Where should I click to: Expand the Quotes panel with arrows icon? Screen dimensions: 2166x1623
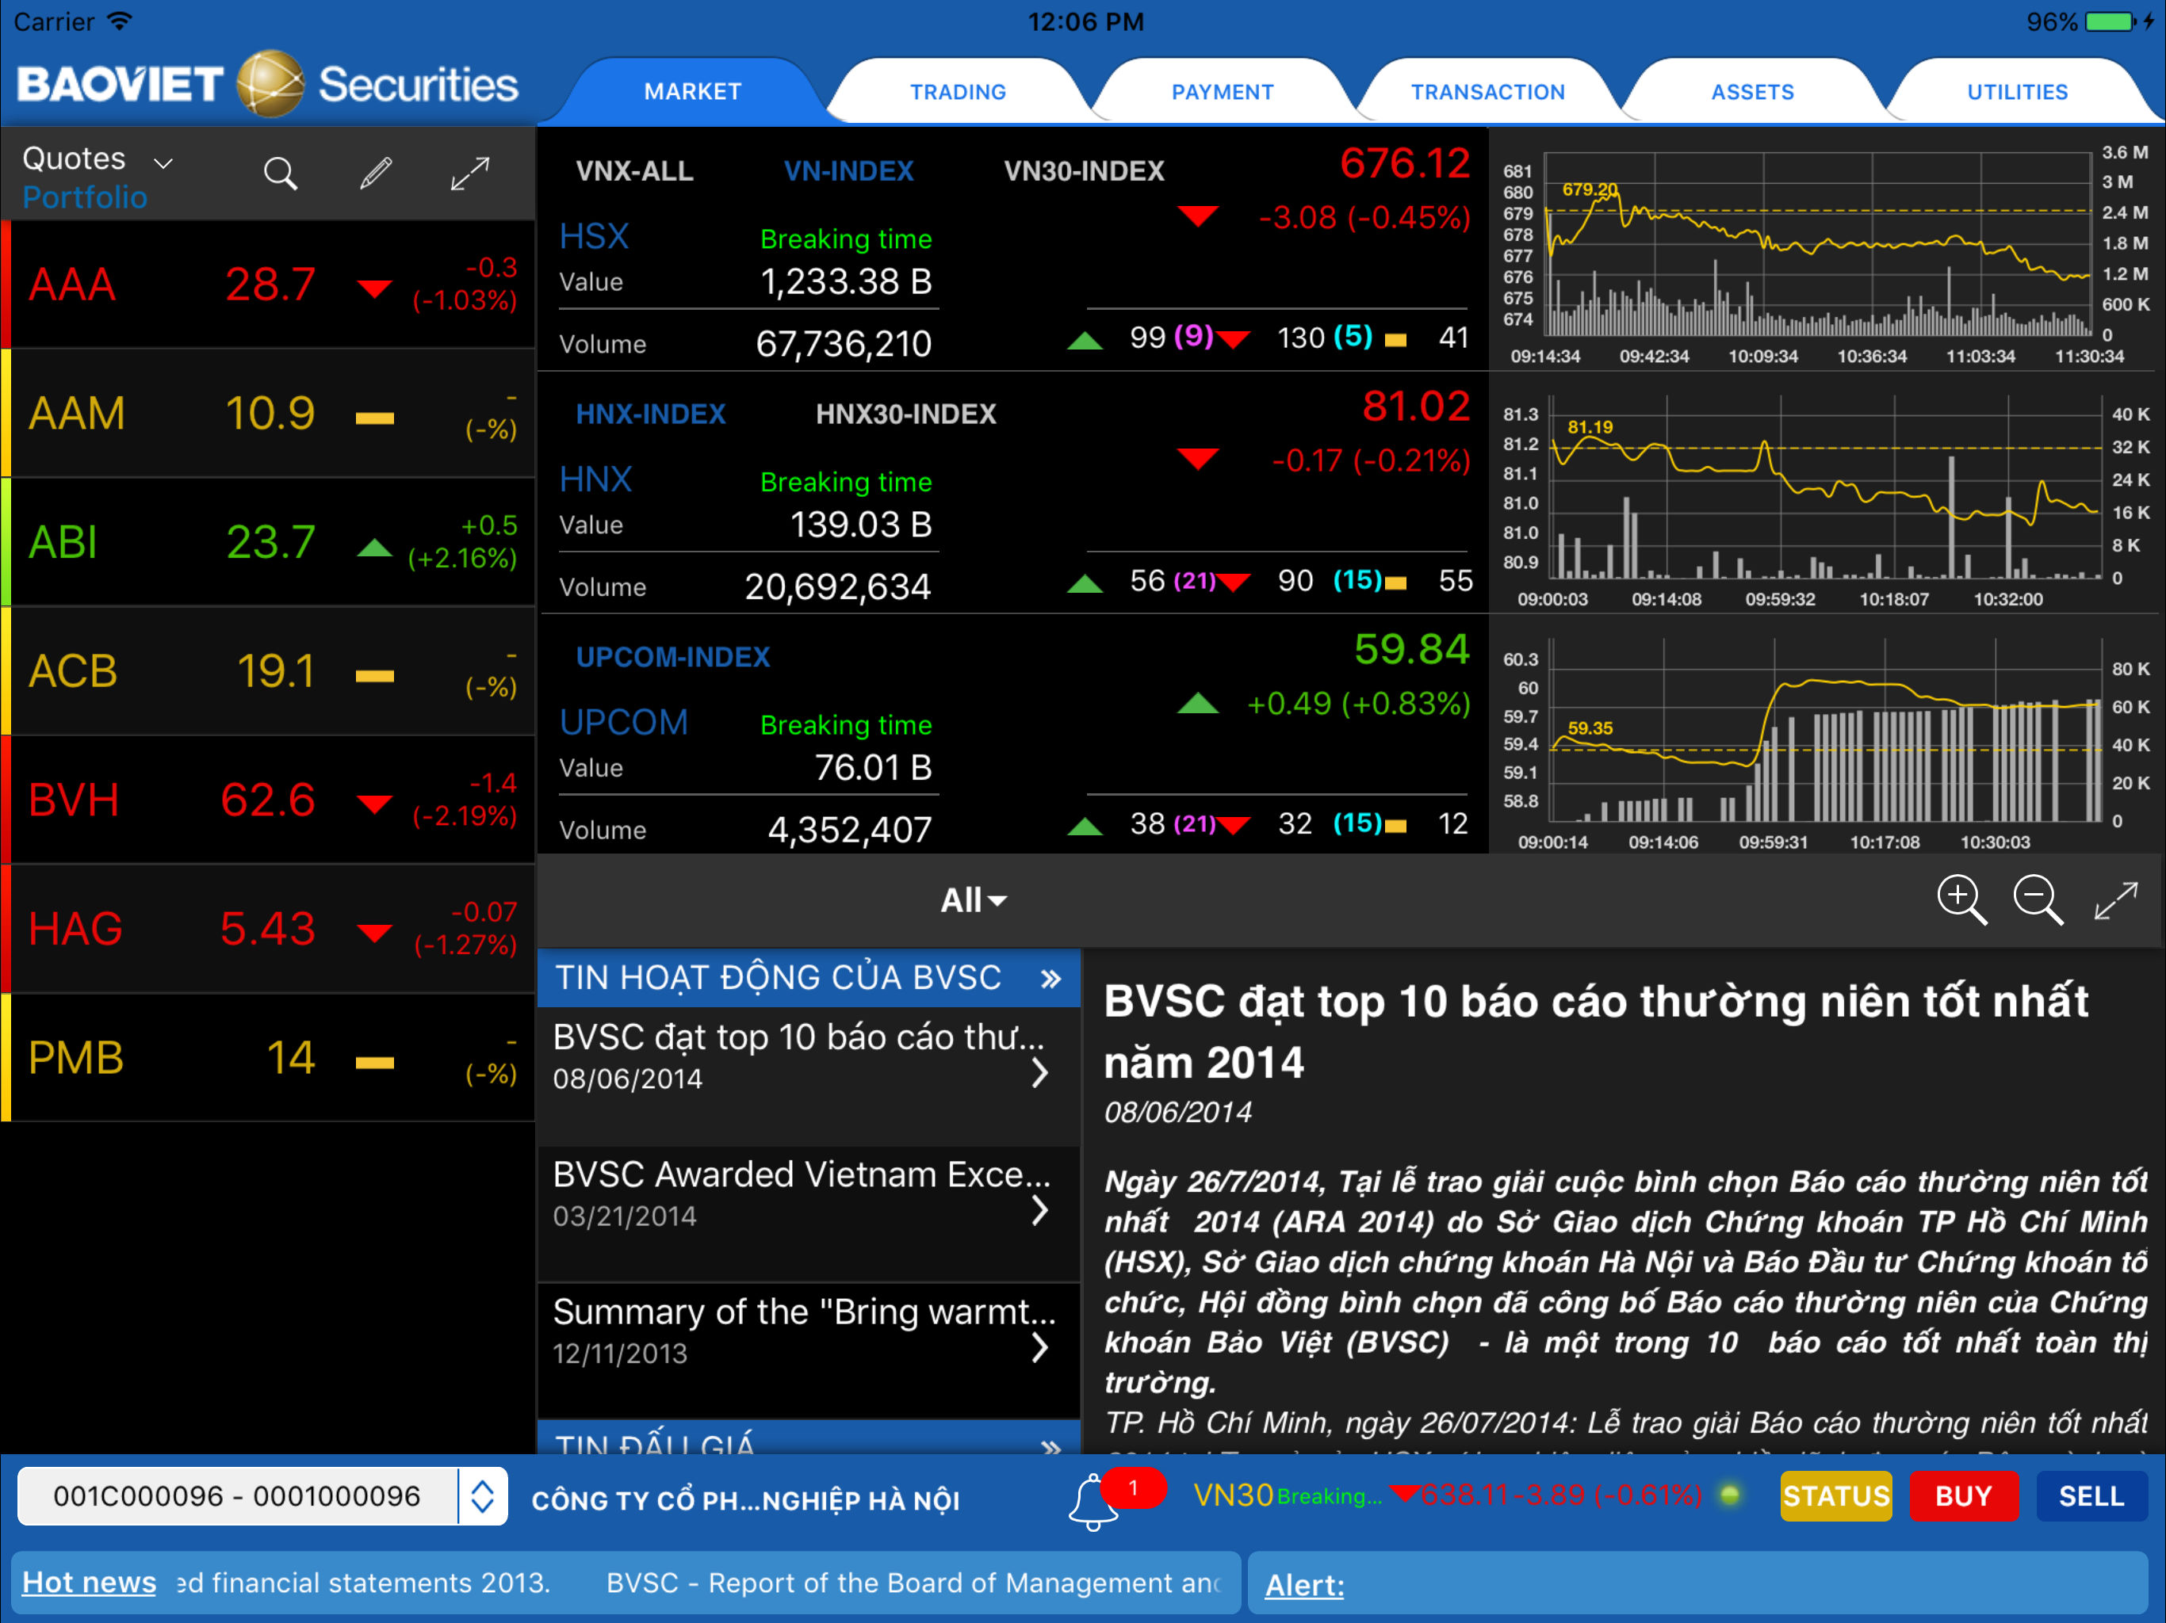pyautogui.click(x=470, y=174)
